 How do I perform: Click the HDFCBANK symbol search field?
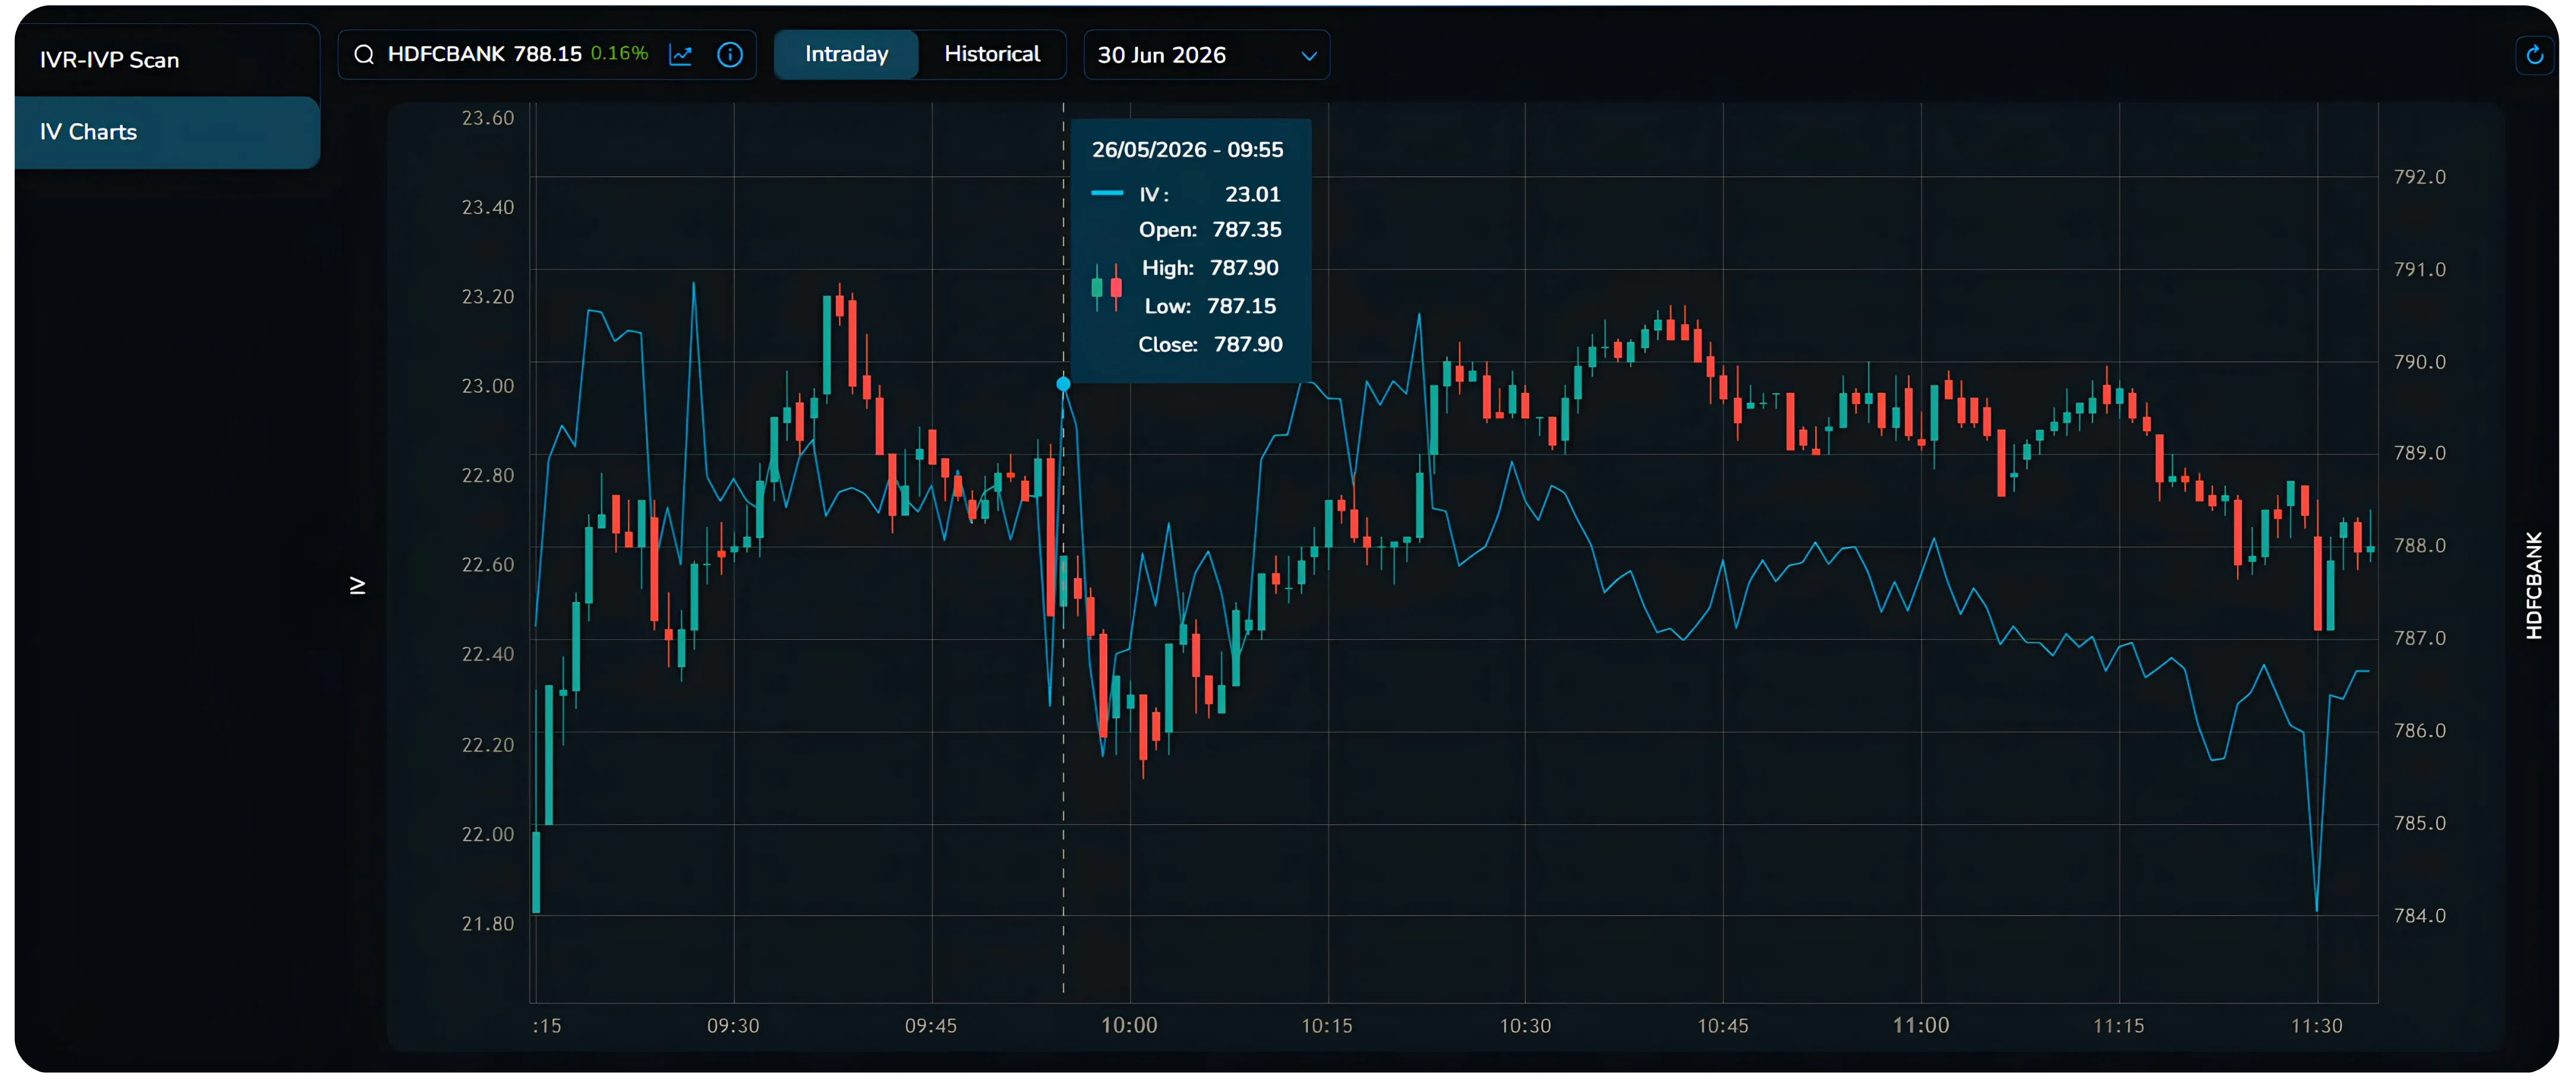pyautogui.click(x=546, y=54)
